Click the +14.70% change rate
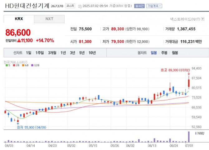This screenshot has height=150, width=209. click(x=45, y=41)
